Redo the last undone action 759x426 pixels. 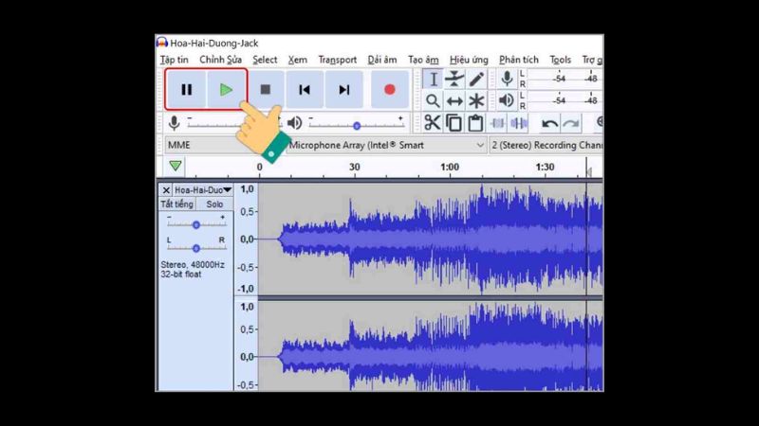pyautogui.click(x=571, y=123)
